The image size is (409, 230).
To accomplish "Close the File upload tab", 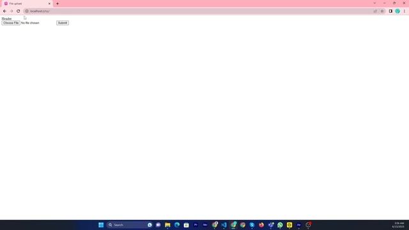I will click(49, 4).
